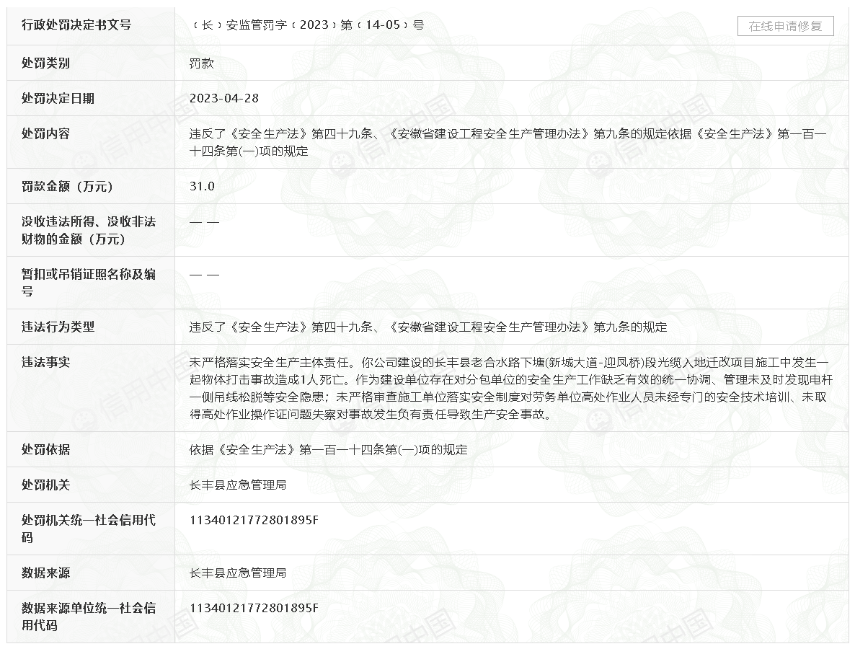Screen dimensions: 855x649
Task: Click the 处罚内容 row label
Action: point(46,133)
